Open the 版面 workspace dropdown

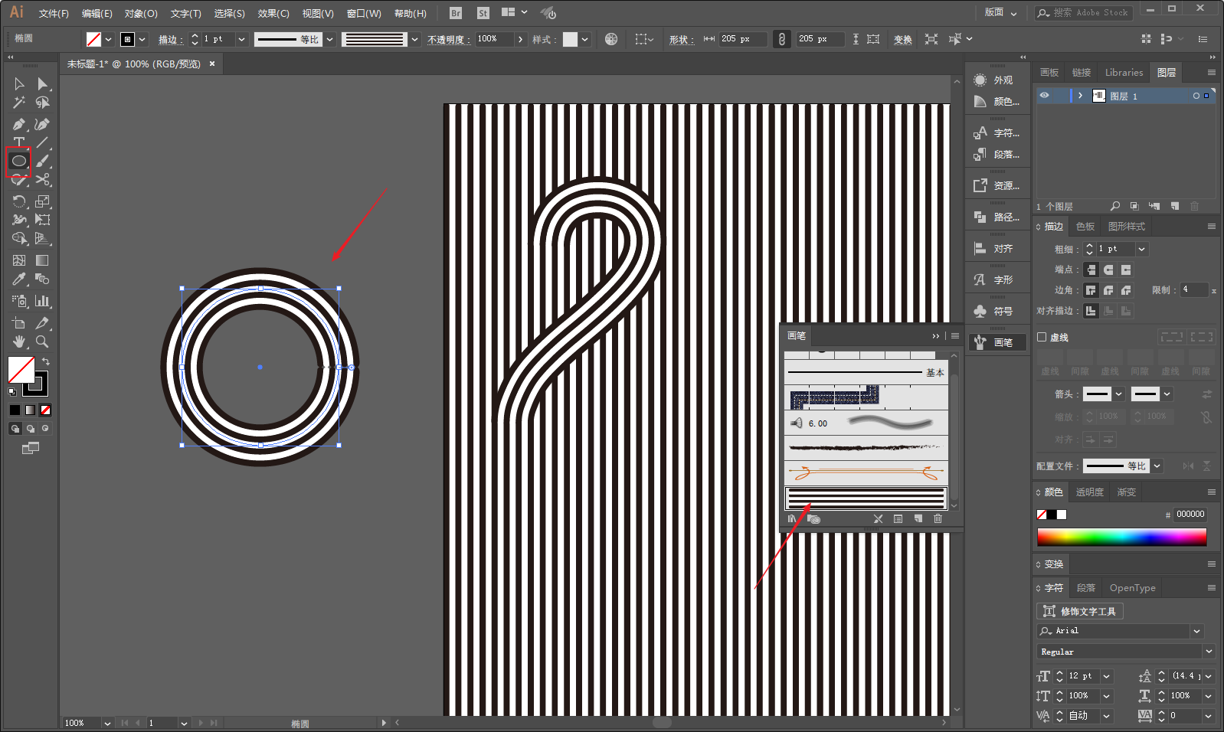[1001, 12]
